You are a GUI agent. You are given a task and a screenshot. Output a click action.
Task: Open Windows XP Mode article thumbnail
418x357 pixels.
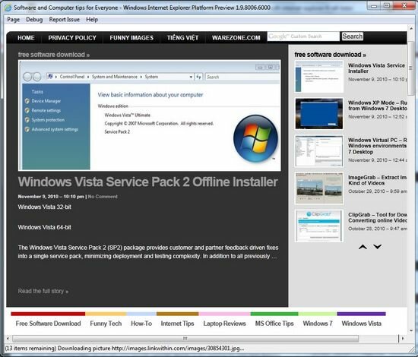point(319,114)
